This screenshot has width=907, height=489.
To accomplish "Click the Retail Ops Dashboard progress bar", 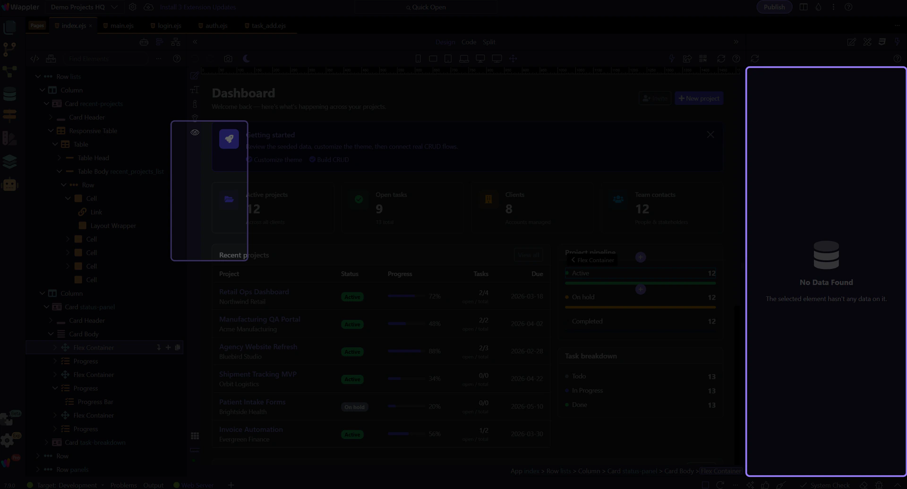I will click(404, 296).
